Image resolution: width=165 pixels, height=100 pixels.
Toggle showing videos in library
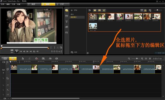coord(95,10)
